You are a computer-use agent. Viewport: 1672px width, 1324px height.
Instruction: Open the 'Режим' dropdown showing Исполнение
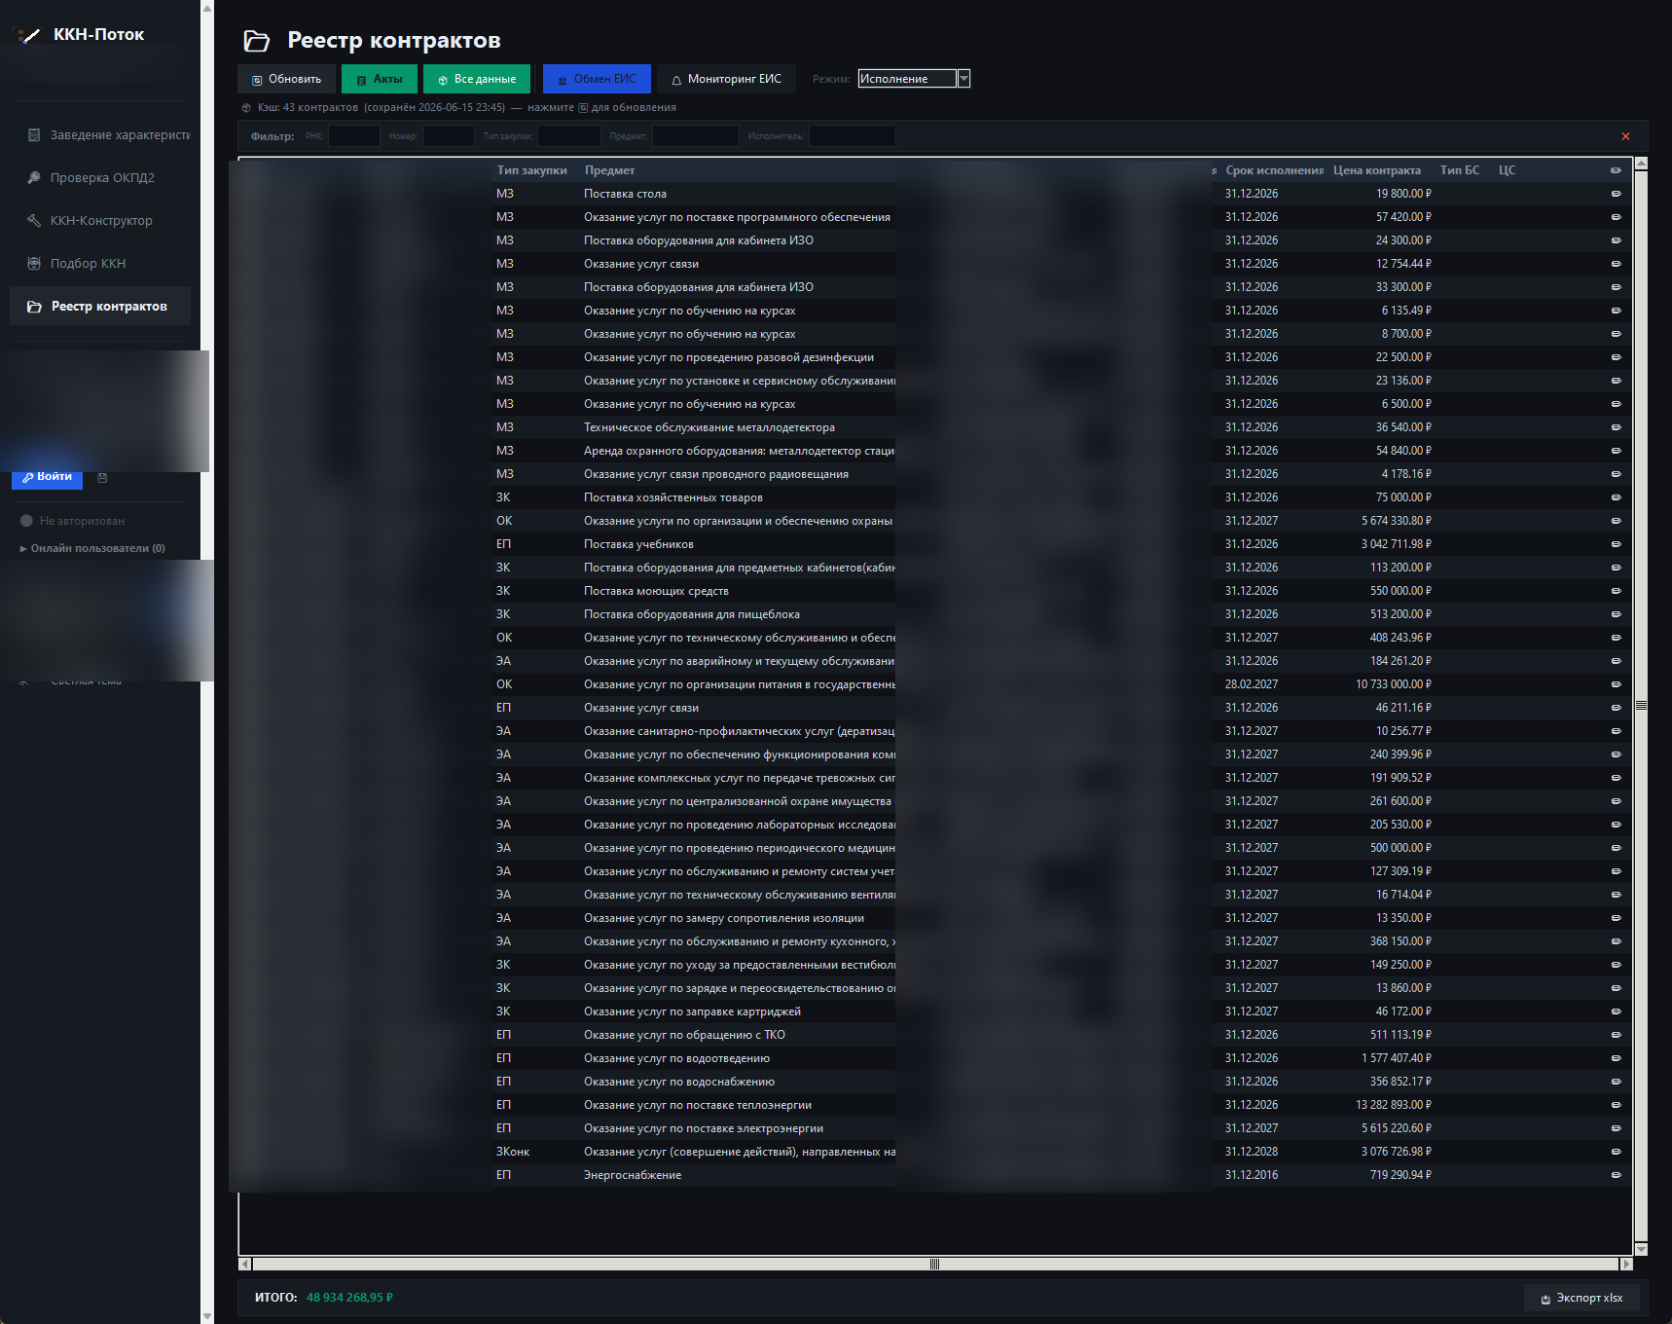pos(914,79)
